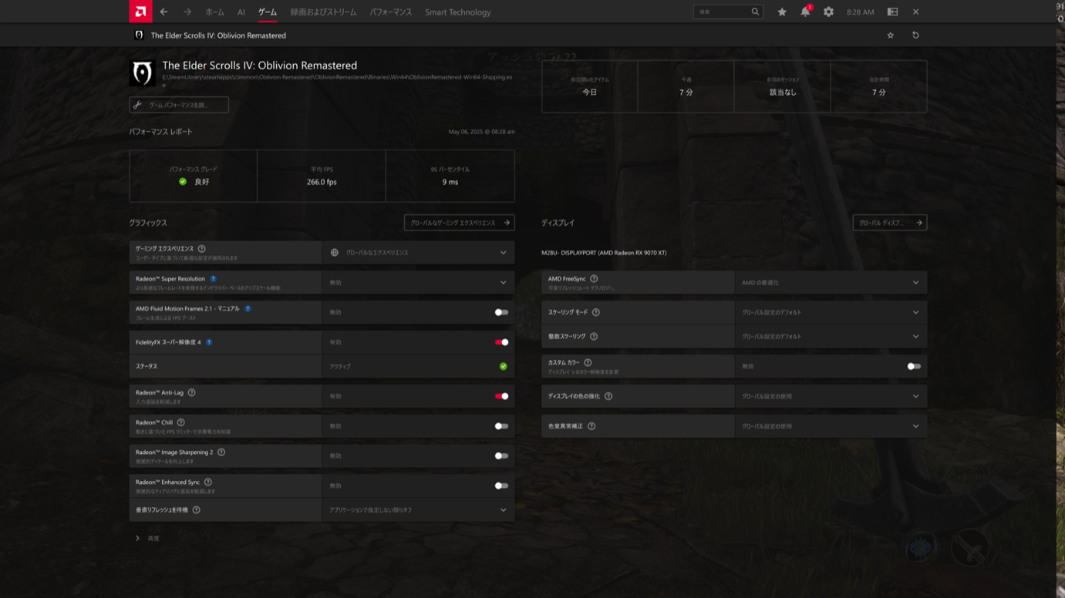
Task: Click M28U- DISPLAYPORT display name
Action: click(x=604, y=253)
